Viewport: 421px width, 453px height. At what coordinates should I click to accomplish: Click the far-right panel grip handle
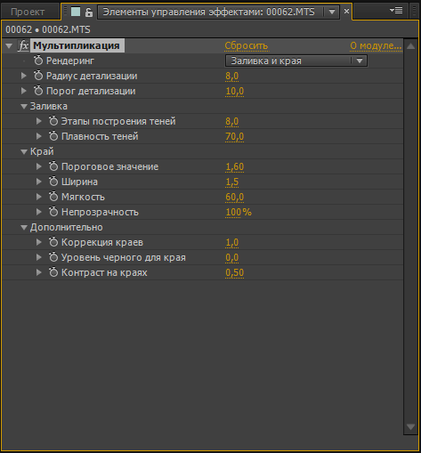pyautogui.click(x=414, y=12)
